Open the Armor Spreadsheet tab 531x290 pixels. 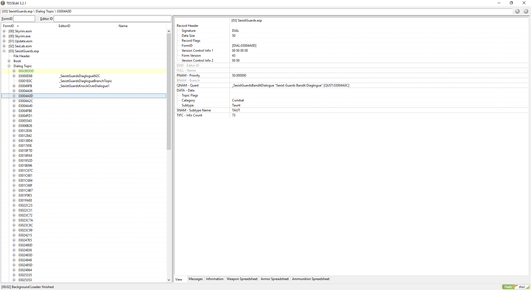click(275, 279)
